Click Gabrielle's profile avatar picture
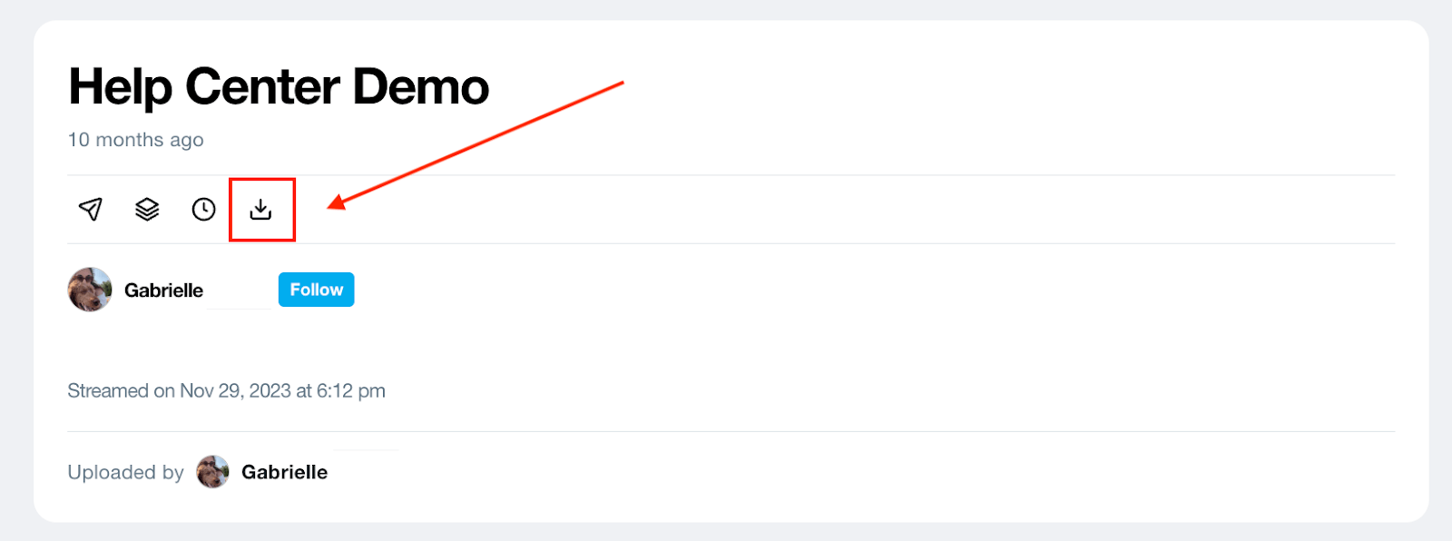 pyautogui.click(x=90, y=289)
